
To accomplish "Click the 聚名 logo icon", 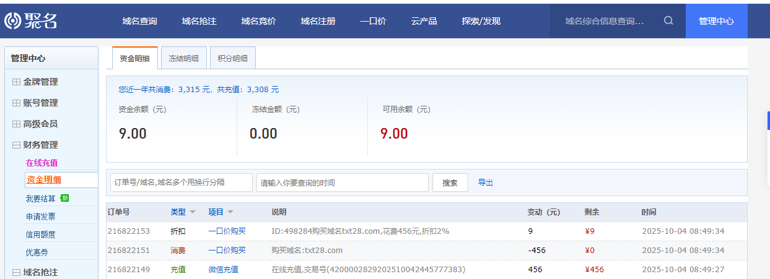I will click(12, 20).
